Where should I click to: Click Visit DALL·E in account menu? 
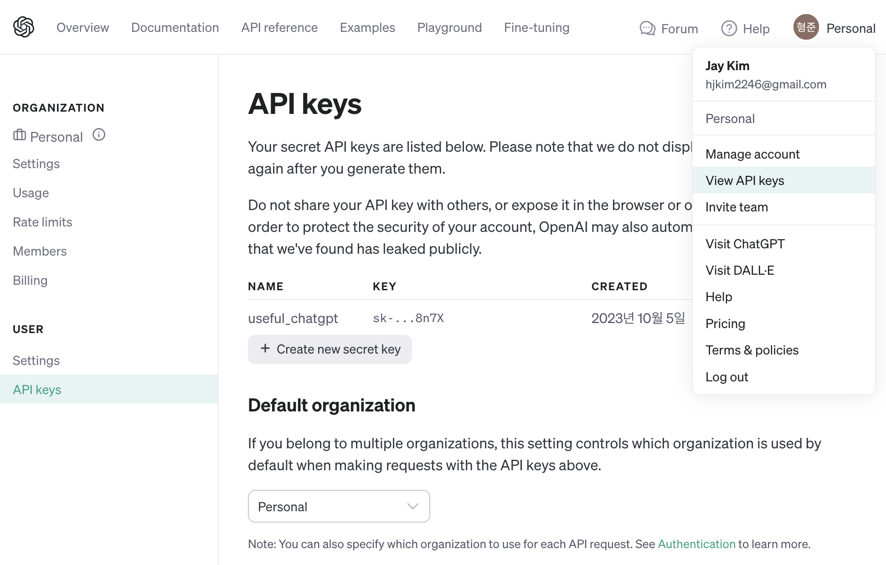coord(740,270)
